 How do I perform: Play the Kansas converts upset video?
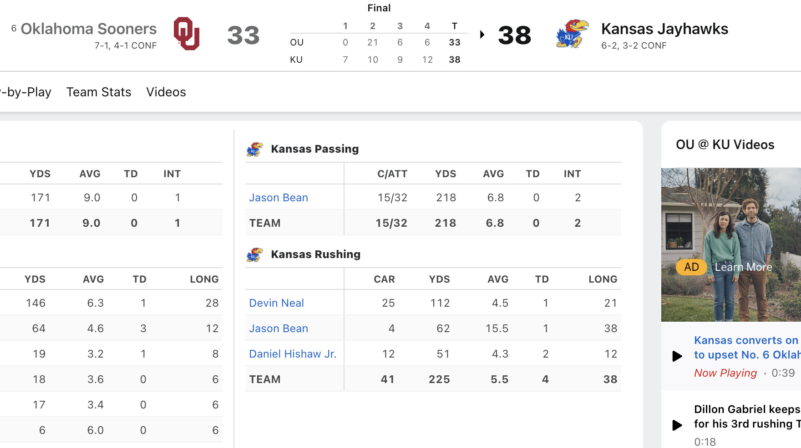click(x=677, y=356)
